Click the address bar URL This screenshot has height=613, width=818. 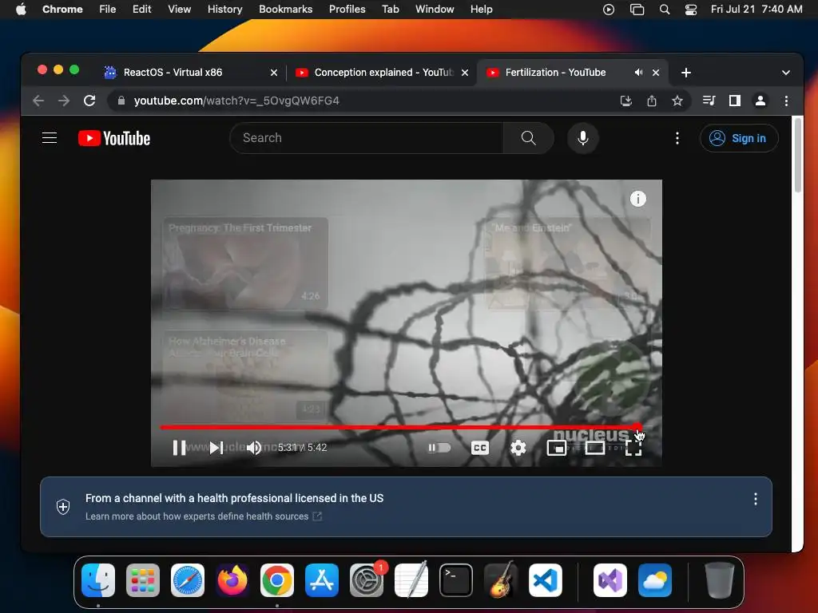click(x=236, y=101)
